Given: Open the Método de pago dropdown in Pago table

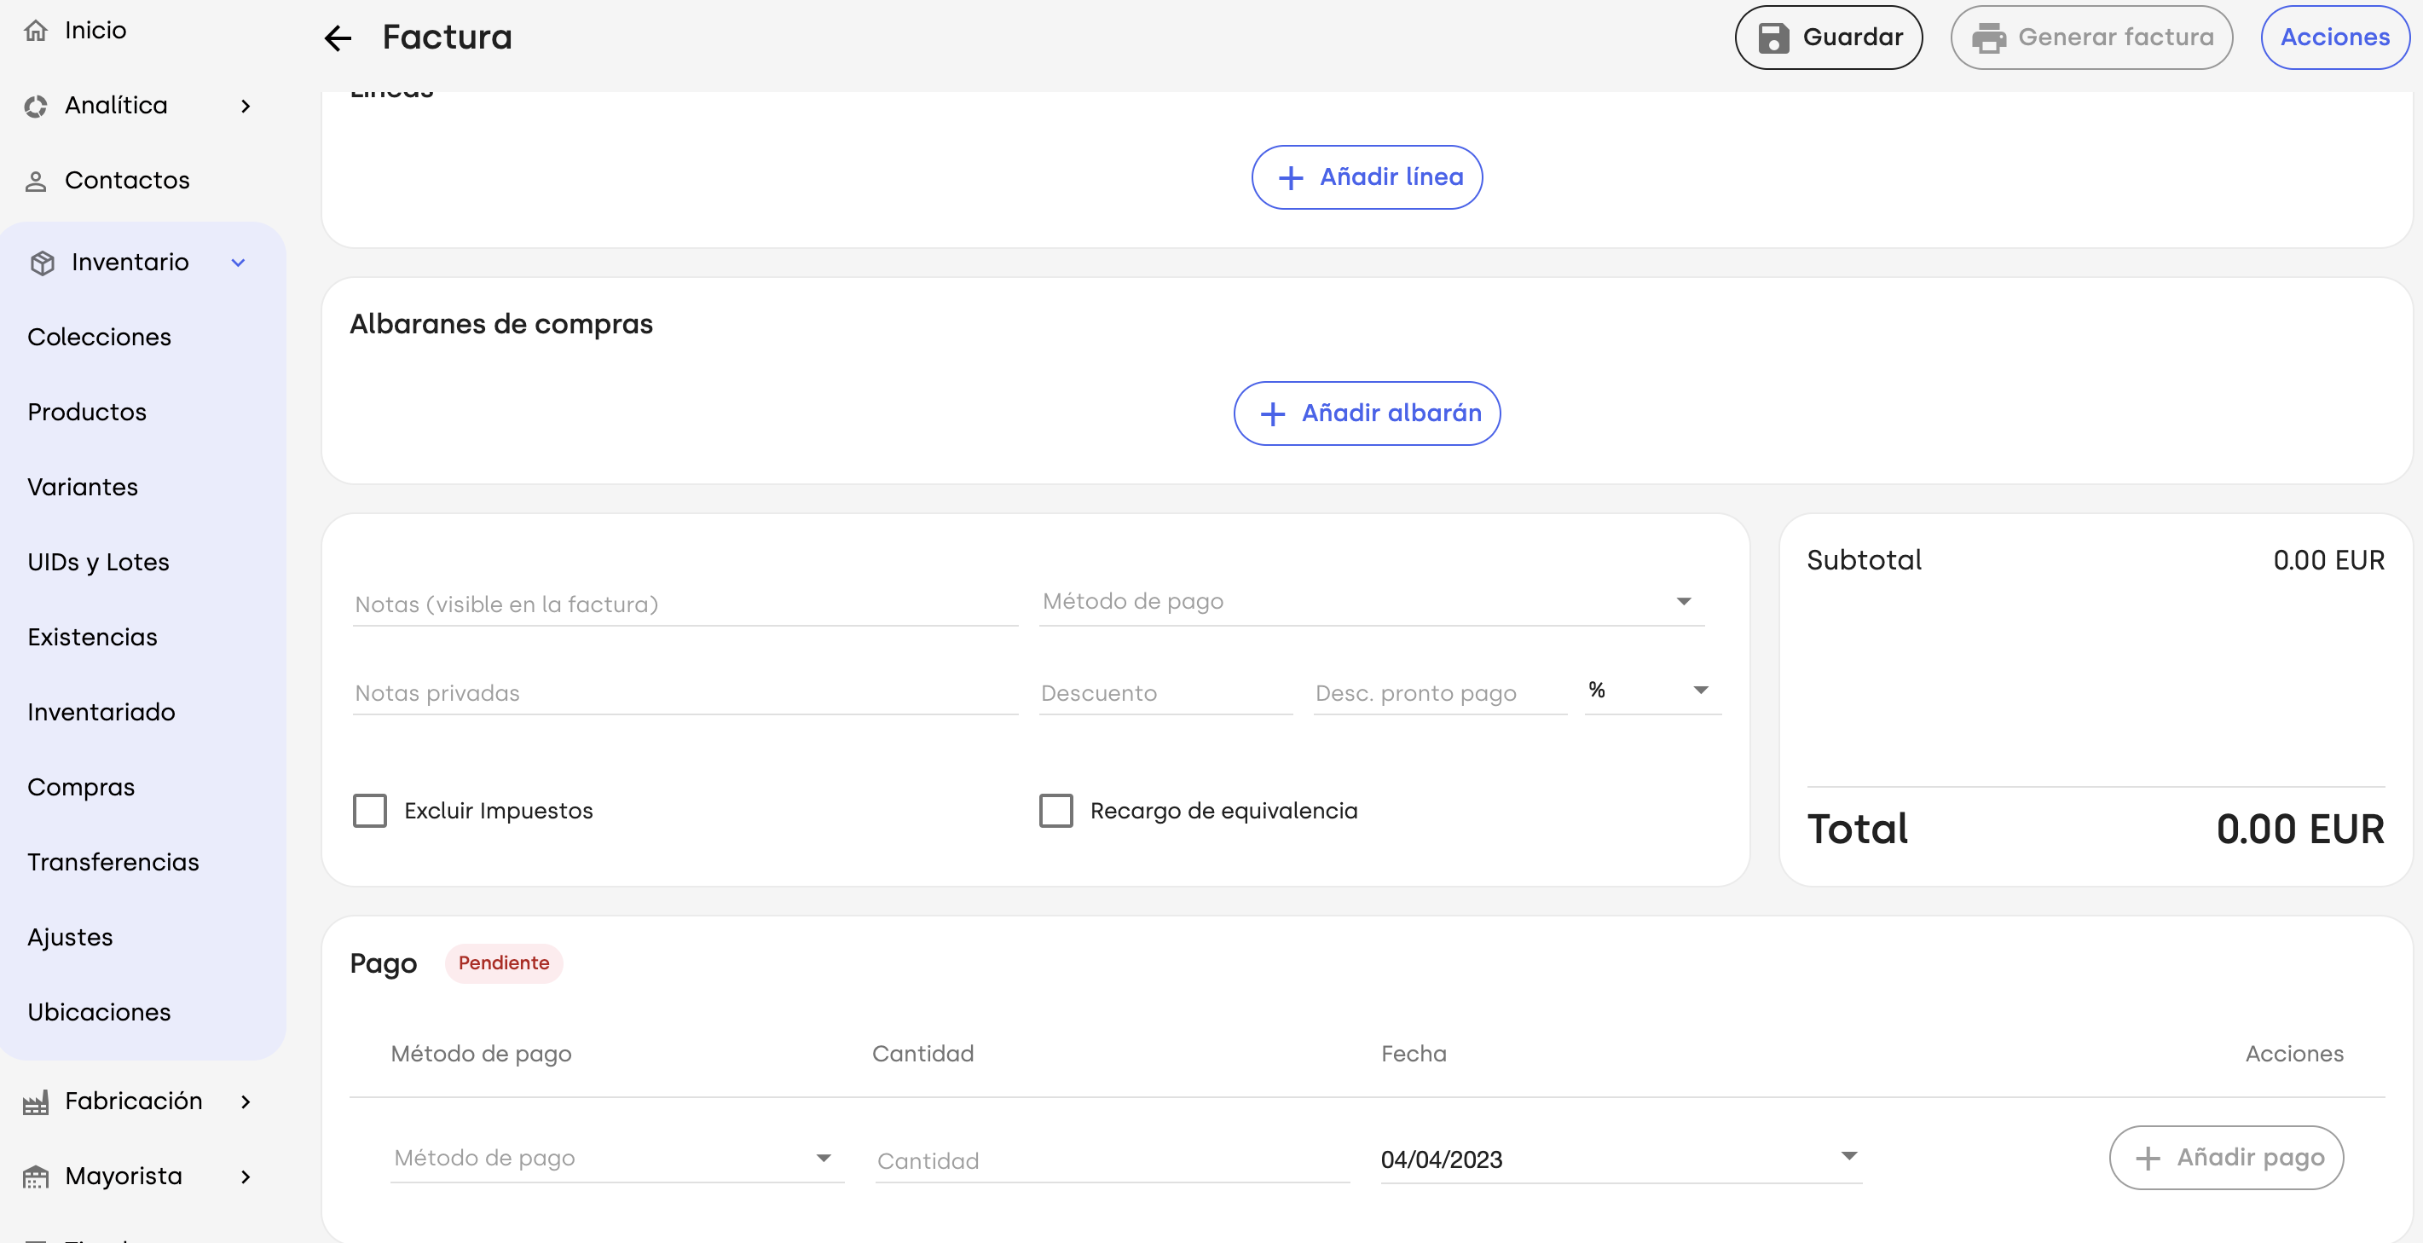Looking at the screenshot, I should click(617, 1159).
